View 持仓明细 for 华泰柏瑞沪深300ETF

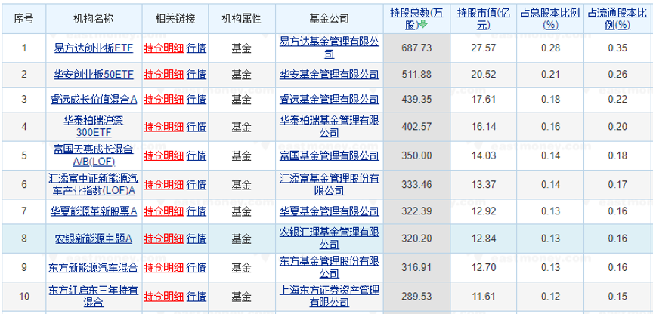(164, 127)
